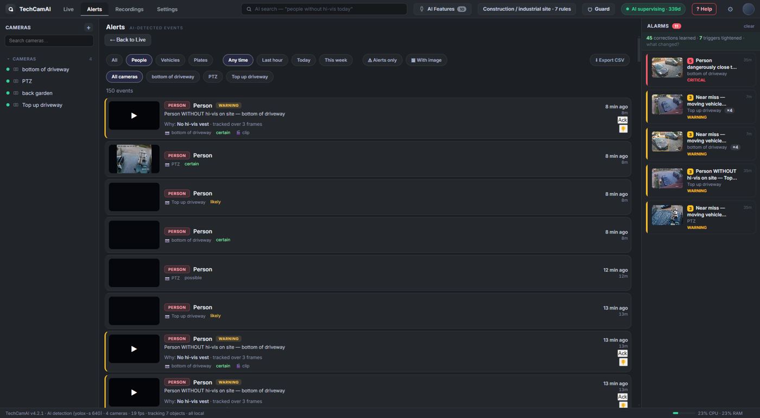
Task: Click camera icon beside PTZ in sidebar
Action: 16,81
